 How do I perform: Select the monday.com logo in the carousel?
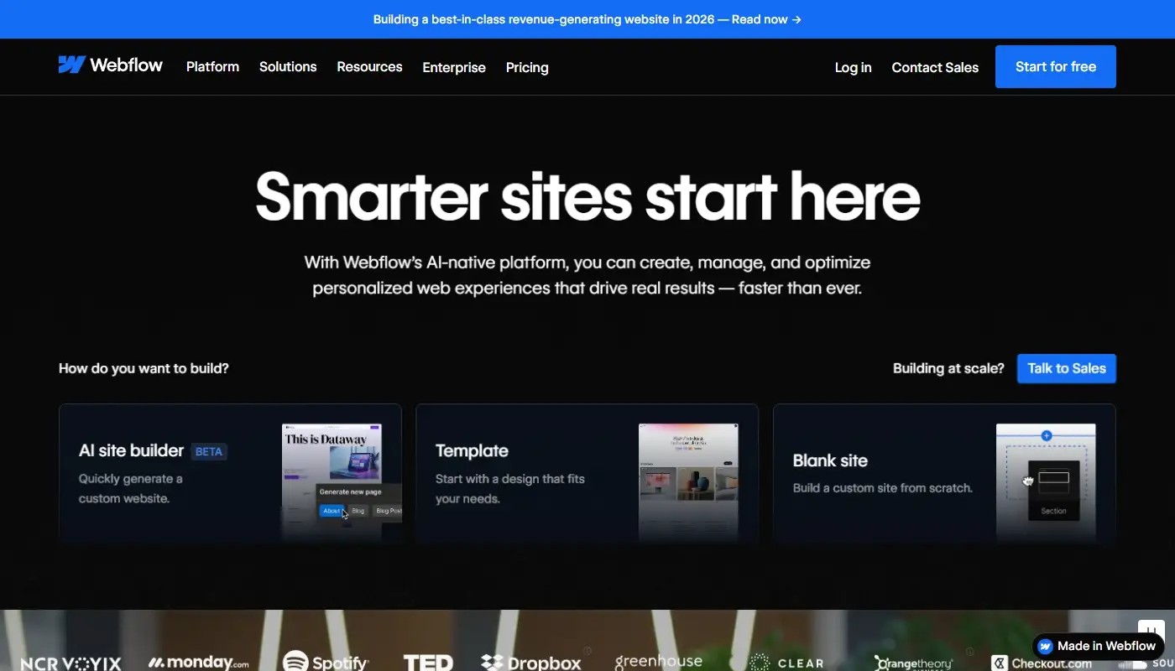(x=198, y=661)
